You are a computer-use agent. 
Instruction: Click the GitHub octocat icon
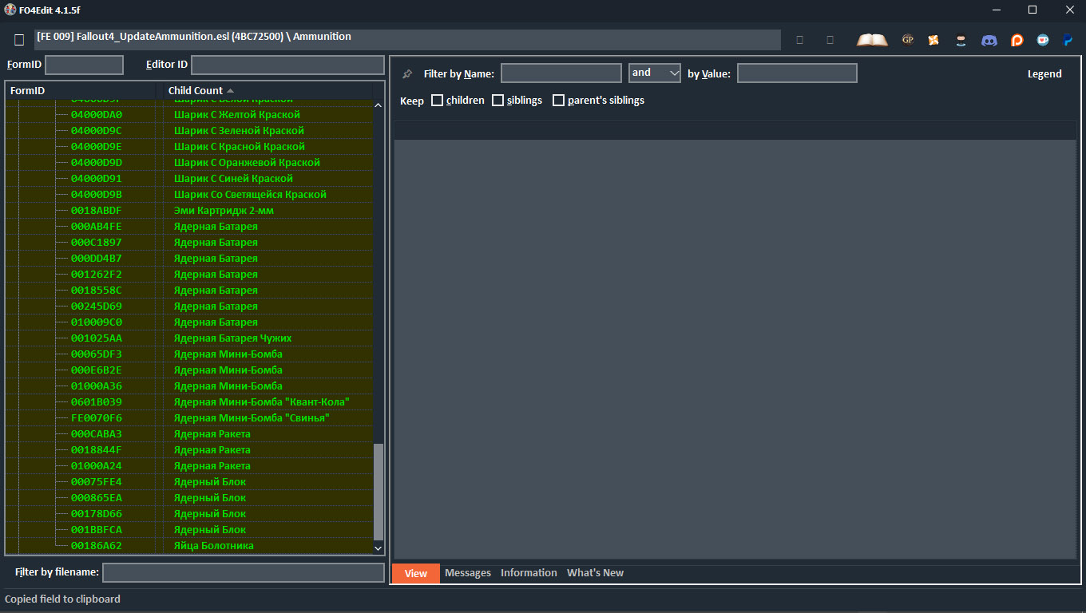(961, 40)
